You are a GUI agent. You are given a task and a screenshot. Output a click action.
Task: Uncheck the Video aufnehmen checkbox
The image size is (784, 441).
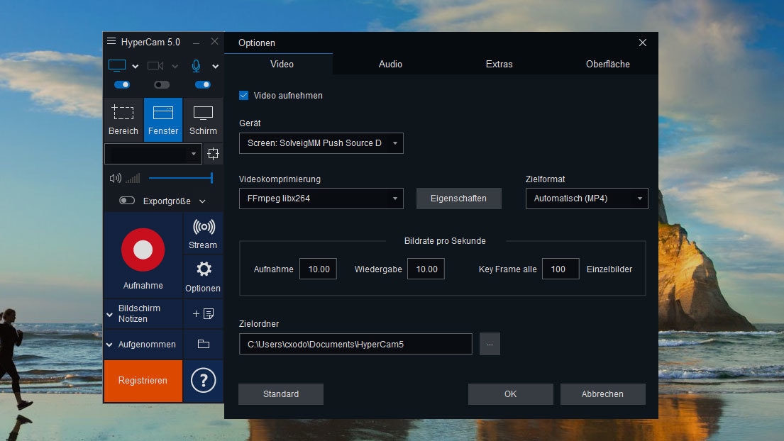[x=244, y=95]
